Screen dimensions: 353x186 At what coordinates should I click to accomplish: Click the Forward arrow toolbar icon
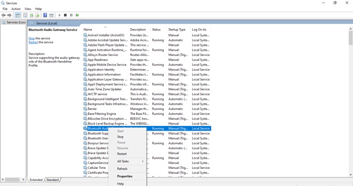(x=9, y=15)
